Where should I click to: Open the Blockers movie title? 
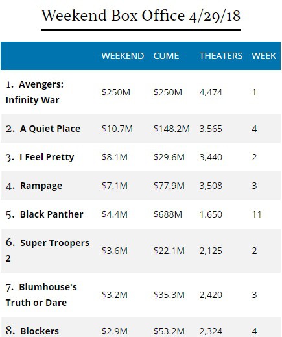pos(40,331)
